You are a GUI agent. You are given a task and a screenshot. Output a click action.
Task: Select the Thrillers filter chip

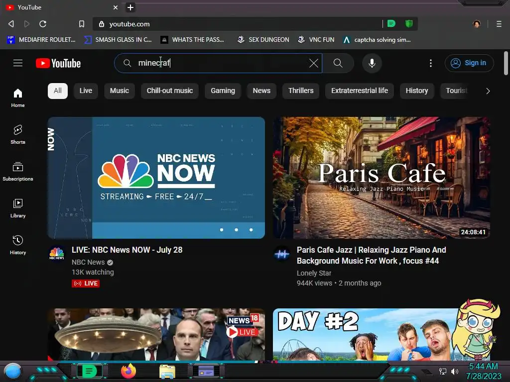click(301, 91)
